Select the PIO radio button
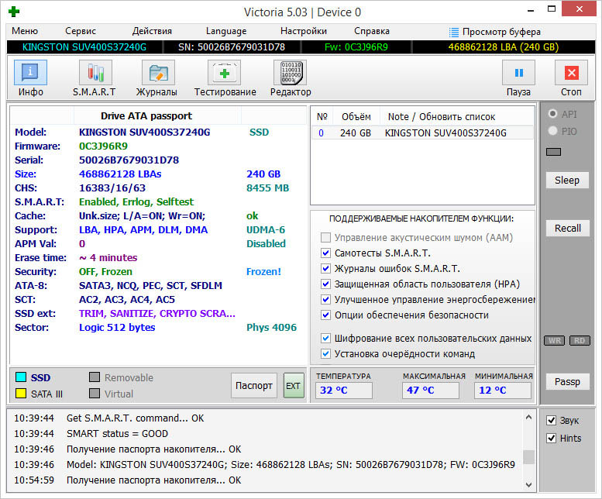 553,131
